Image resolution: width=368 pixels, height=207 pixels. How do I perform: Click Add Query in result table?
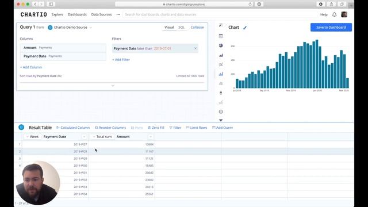(223, 128)
